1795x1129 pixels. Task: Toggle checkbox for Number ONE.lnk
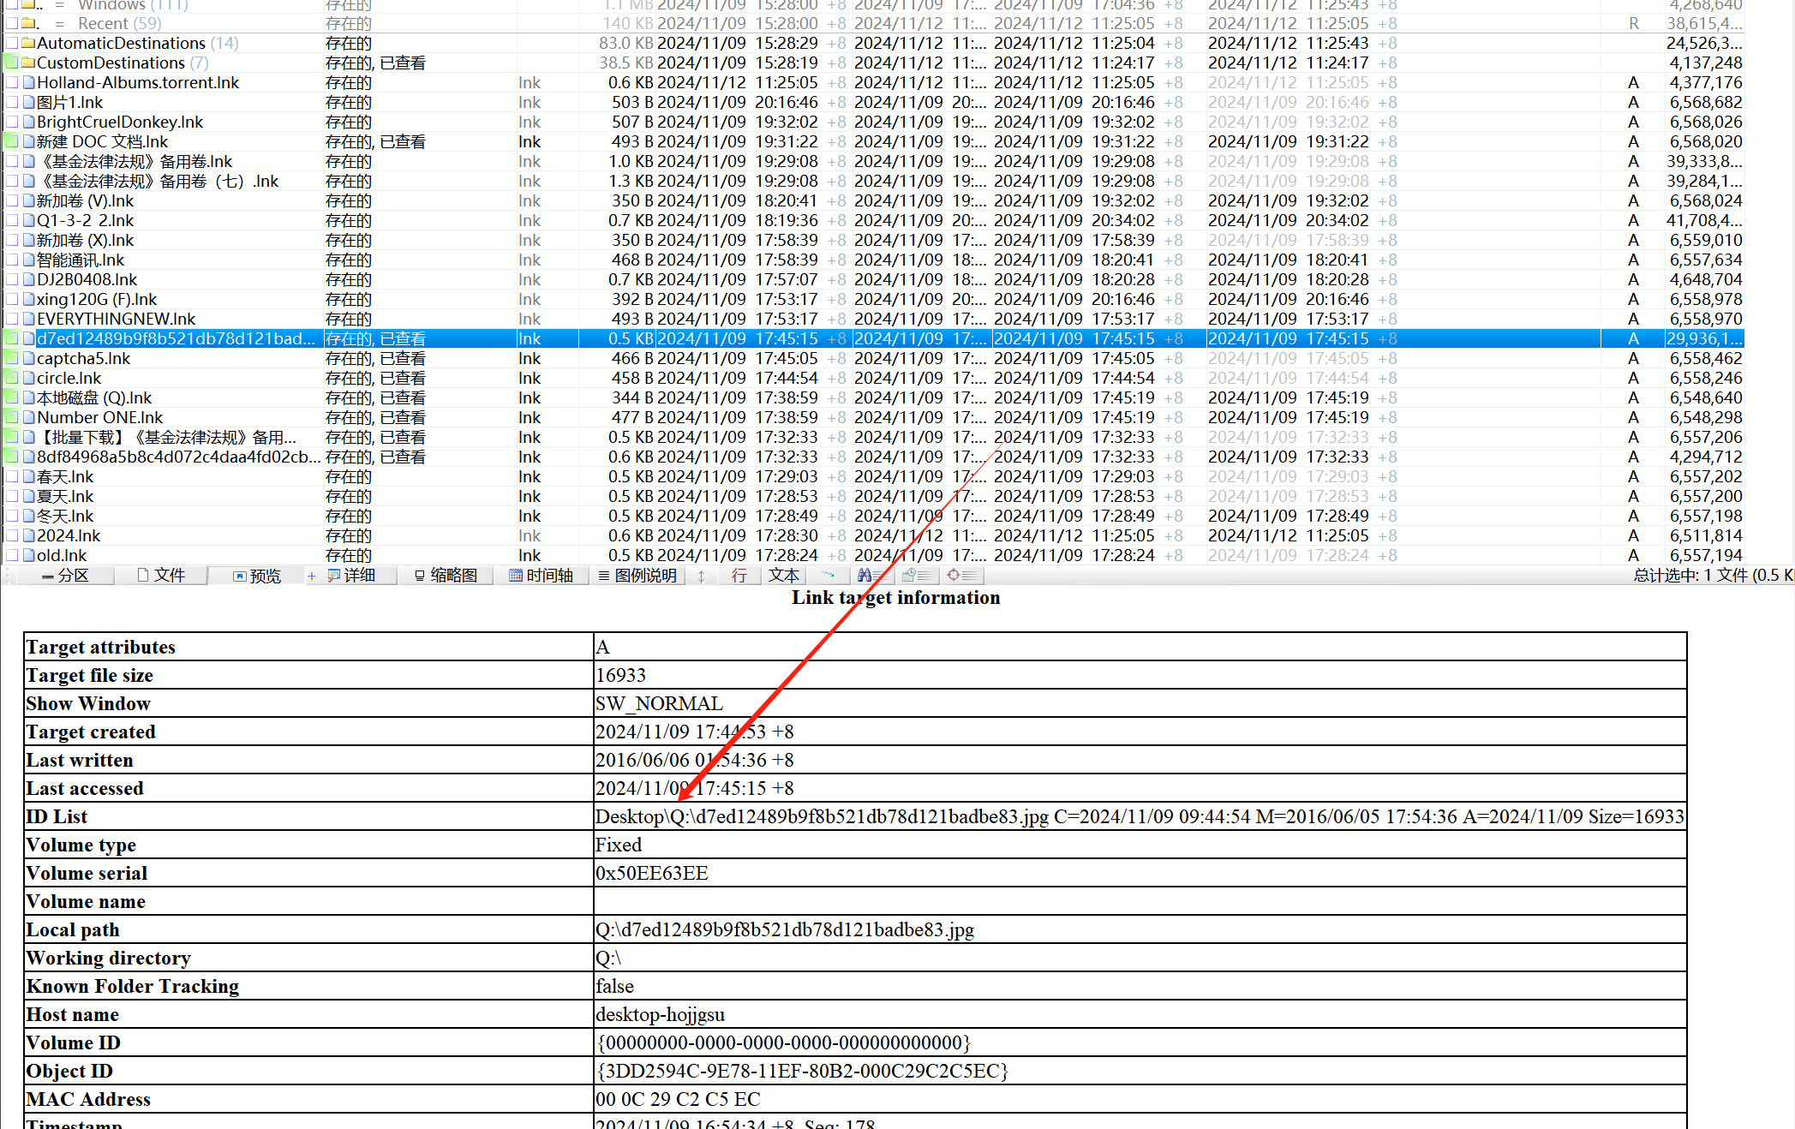click(11, 418)
